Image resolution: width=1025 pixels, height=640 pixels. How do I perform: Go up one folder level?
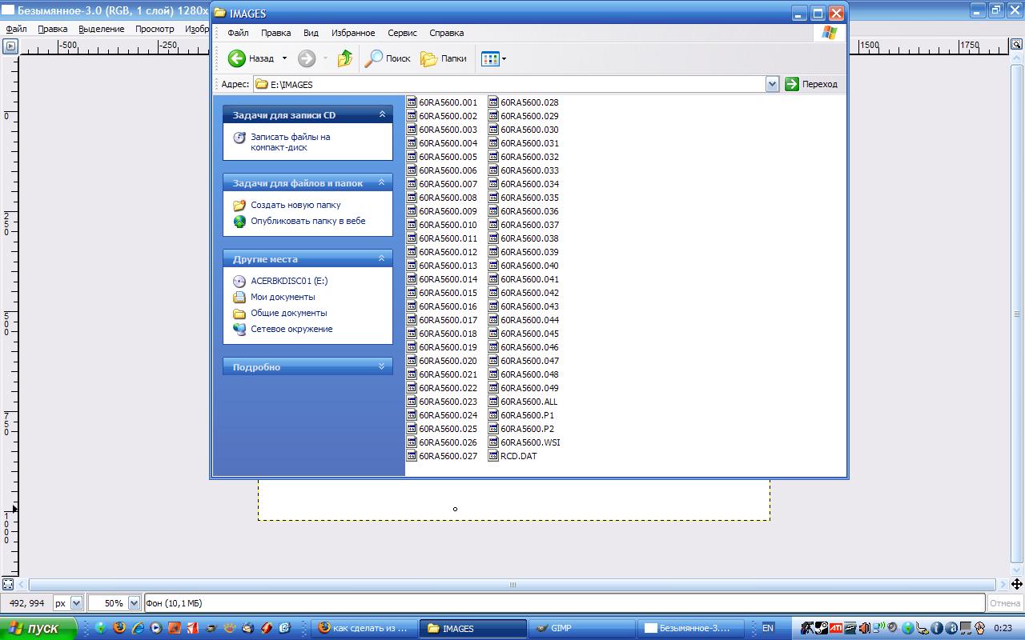(345, 58)
